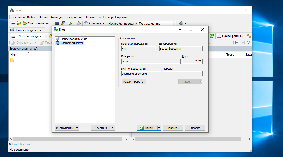This screenshot has width=283, height=157.
Task: Click the Compare Directories toolbar icon
Action: (x=13, y=24)
